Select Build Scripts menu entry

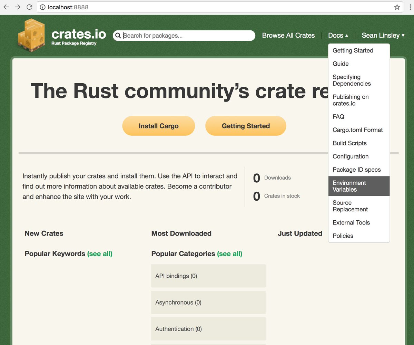(x=359, y=143)
